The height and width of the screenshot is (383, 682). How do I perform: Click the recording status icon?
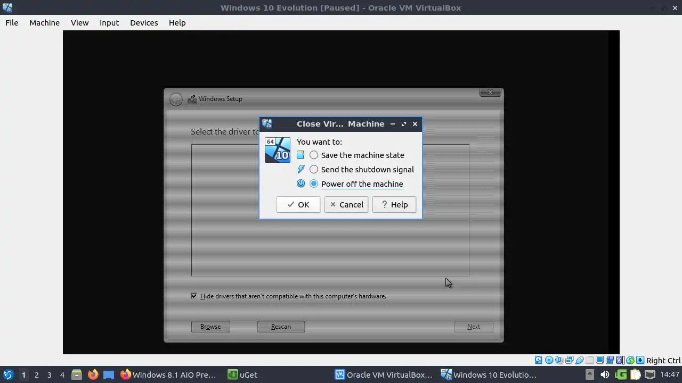pos(610,360)
